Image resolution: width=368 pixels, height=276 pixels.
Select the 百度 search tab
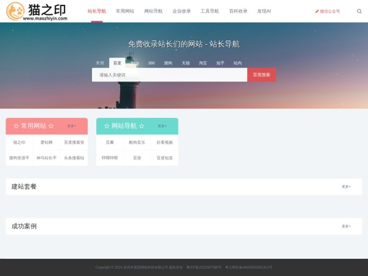coord(117,63)
